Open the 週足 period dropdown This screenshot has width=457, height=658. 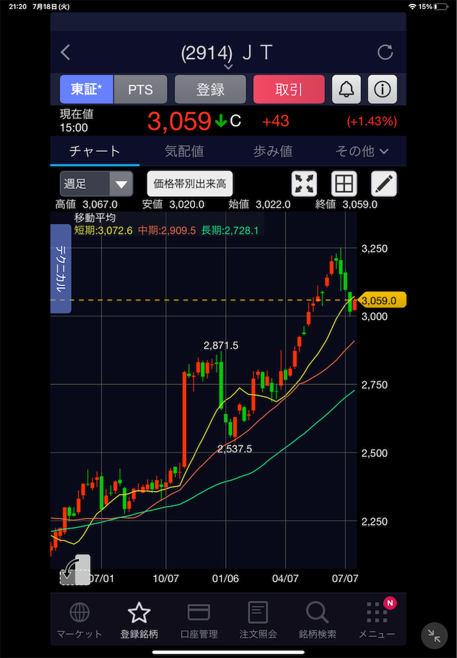[96, 184]
